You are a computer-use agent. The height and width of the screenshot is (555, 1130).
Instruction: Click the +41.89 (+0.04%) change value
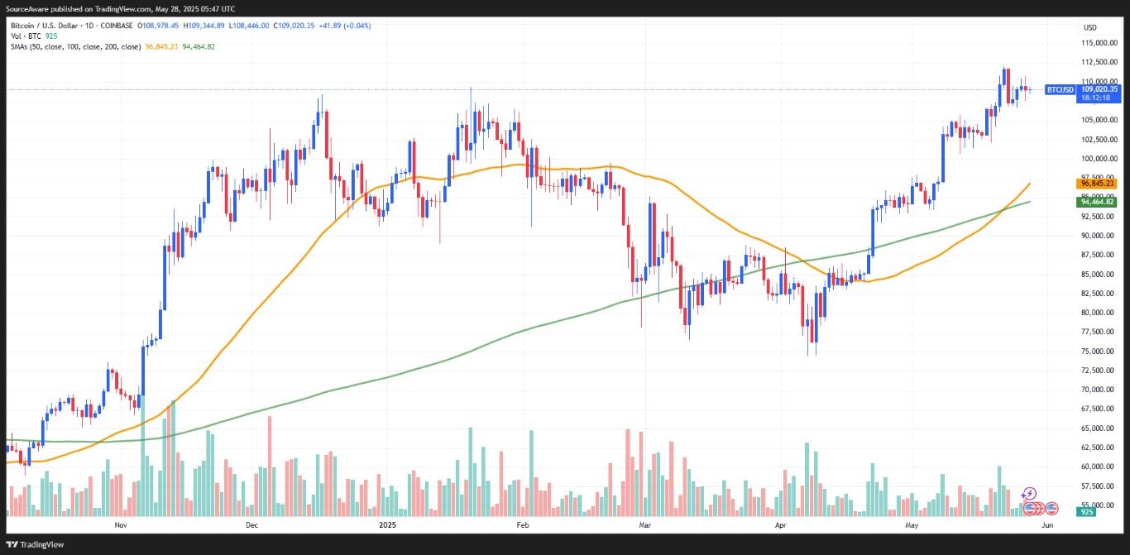345,26
